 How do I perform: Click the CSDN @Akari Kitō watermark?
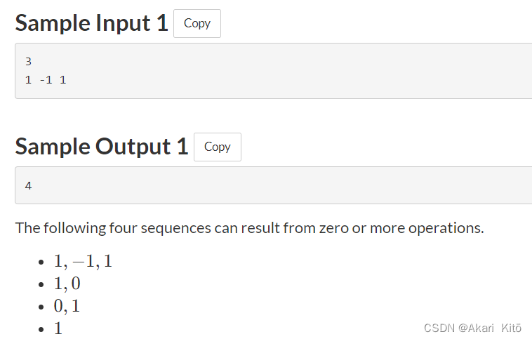(472, 328)
